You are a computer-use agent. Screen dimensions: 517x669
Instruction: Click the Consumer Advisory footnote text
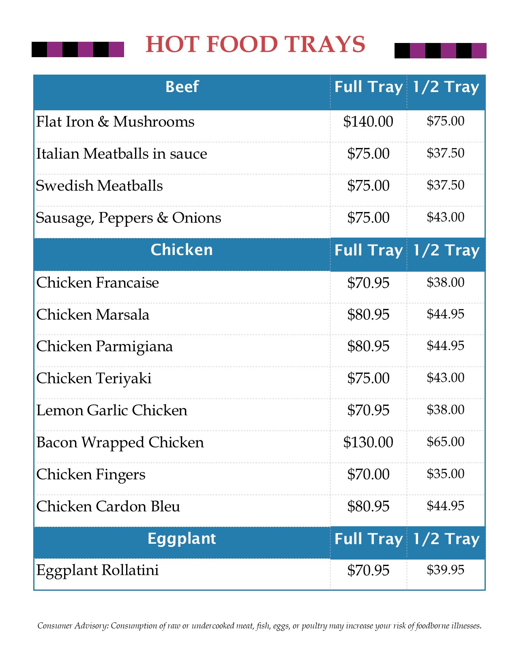point(260,626)
